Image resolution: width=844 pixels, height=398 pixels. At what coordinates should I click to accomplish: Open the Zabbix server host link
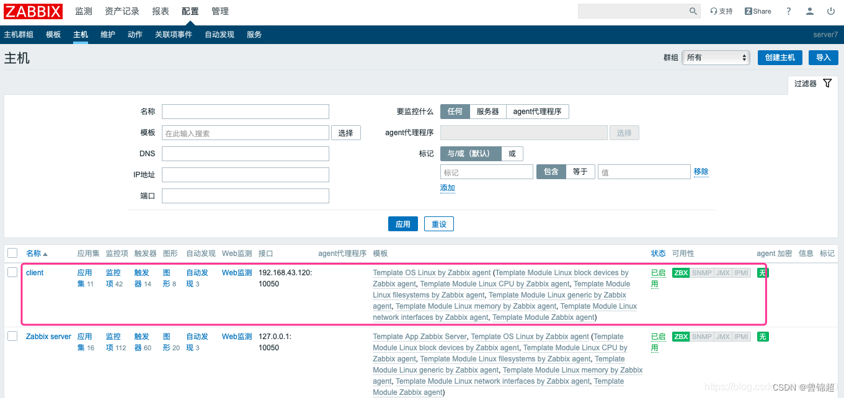49,337
